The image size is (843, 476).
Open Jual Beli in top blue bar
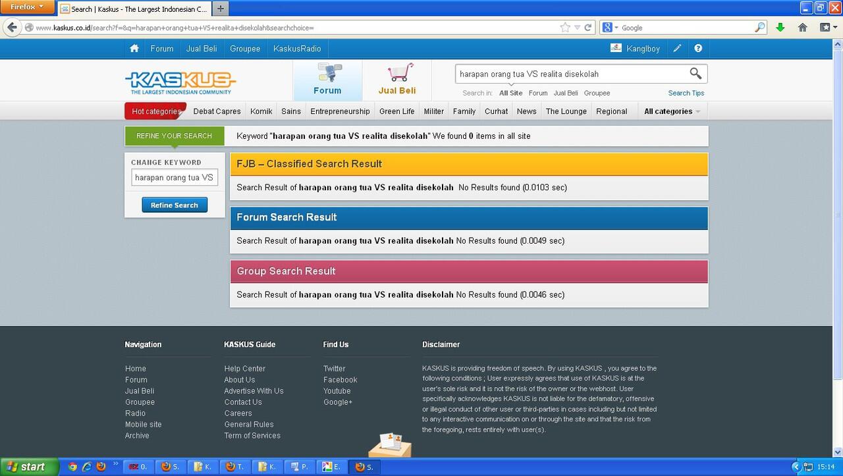tap(202, 48)
